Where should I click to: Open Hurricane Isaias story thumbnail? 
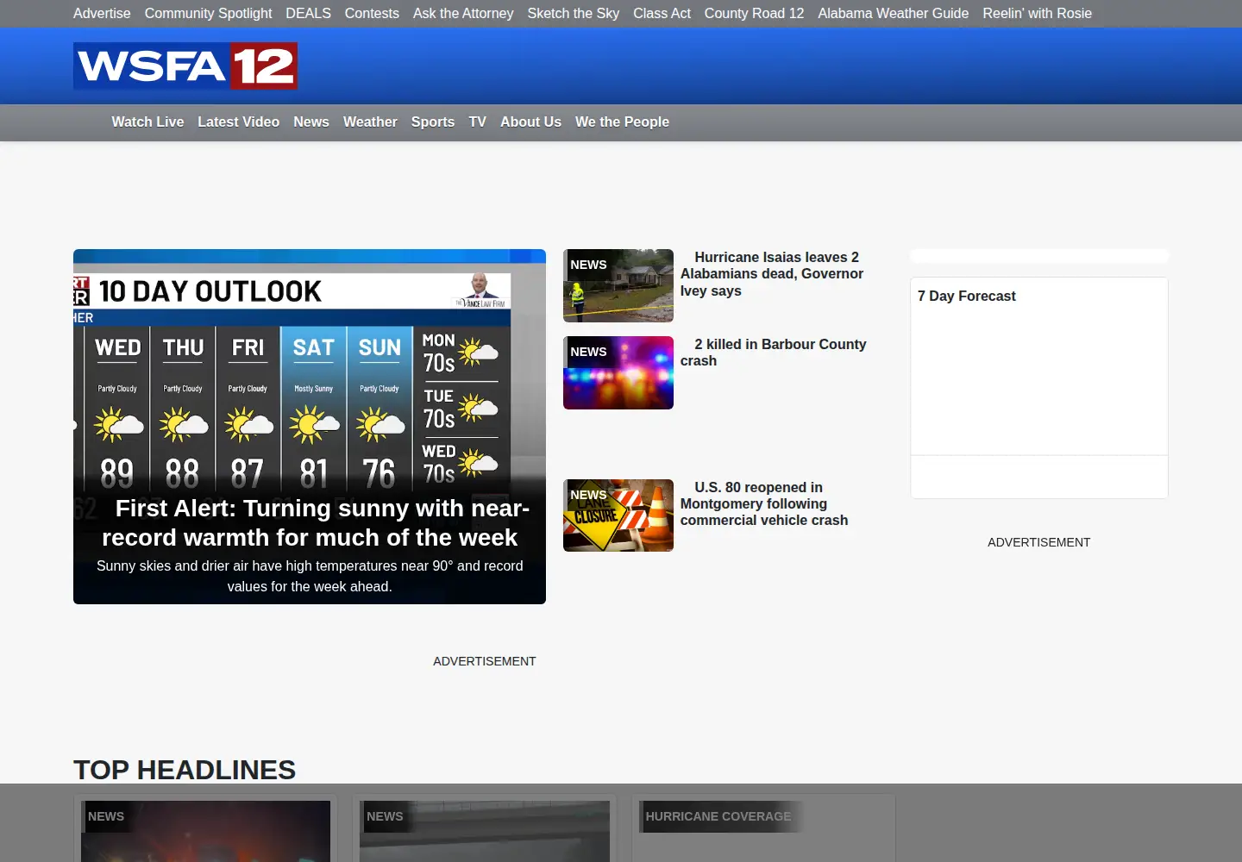click(x=618, y=285)
